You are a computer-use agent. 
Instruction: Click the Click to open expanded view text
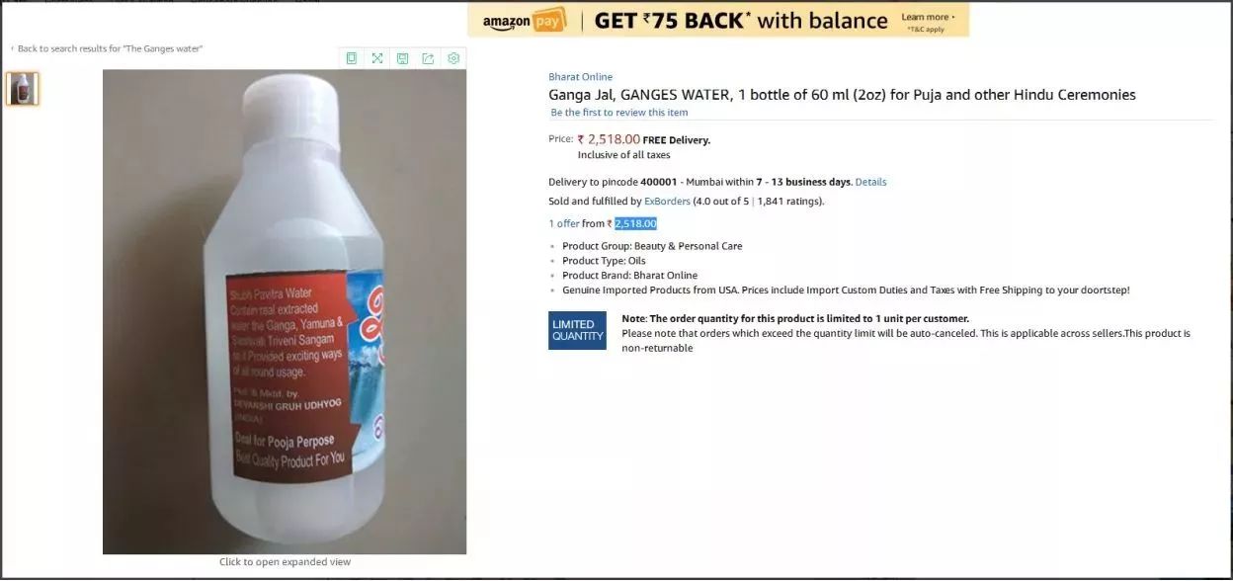[x=285, y=562]
